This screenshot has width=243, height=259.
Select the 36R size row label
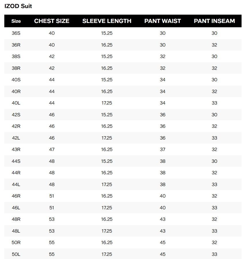pyautogui.click(x=16, y=45)
